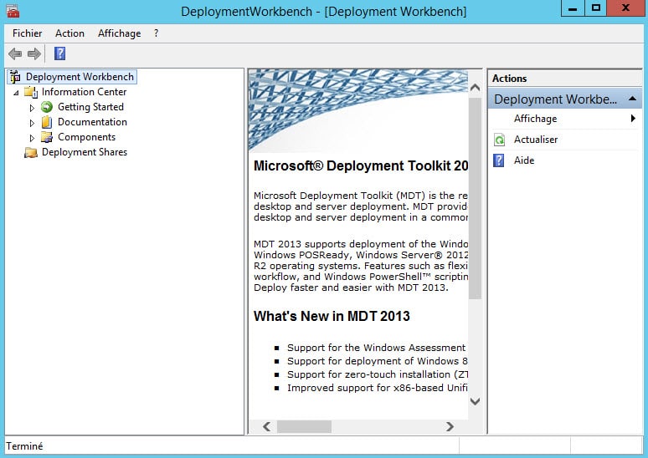Select Deployment Workbench in the tree
This screenshot has height=458, width=648.
click(x=80, y=77)
